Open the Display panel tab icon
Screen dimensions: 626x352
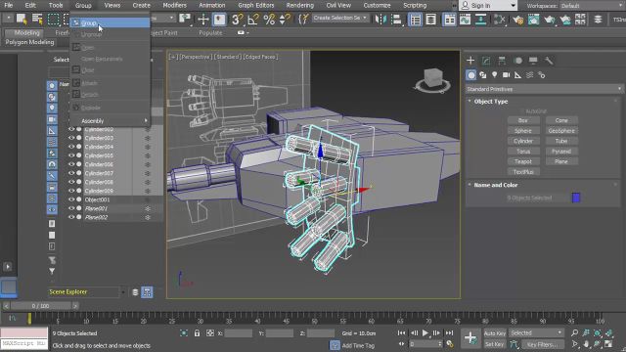[533, 61]
